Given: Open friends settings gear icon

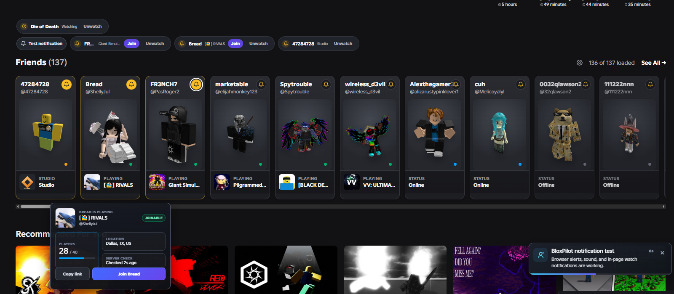Looking at the screenshot, I should 580,63.
